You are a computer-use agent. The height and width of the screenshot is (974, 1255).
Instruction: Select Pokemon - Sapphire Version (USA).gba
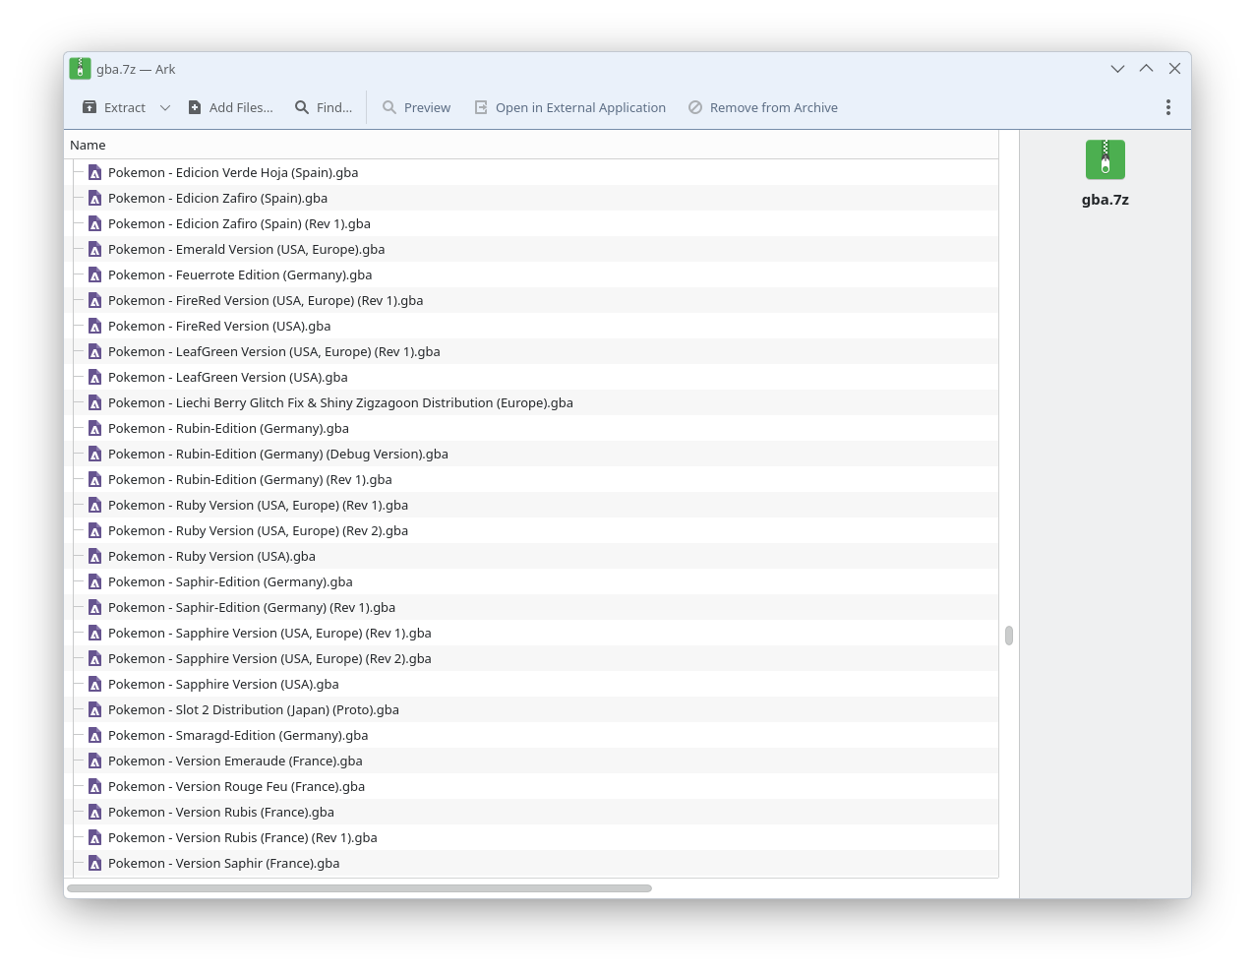click(531, 684)
